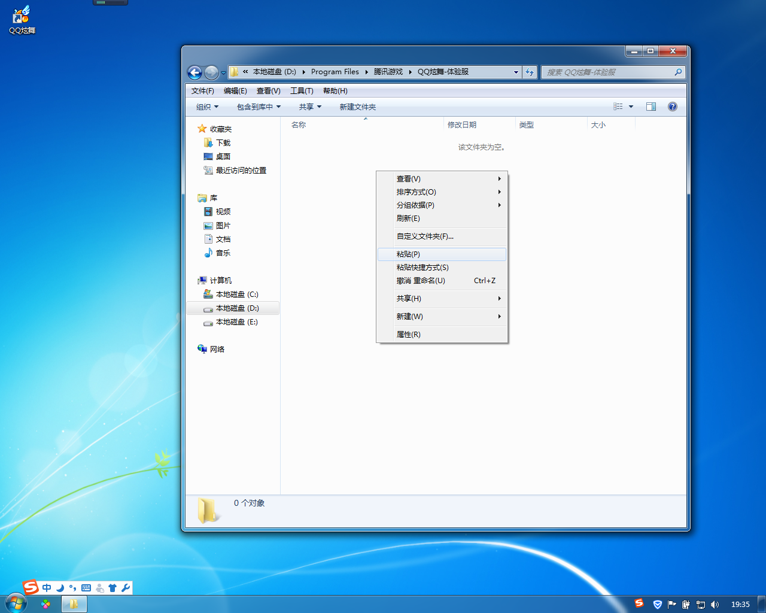Expand 新建(W) submenu in context menu

coord(442,317)
